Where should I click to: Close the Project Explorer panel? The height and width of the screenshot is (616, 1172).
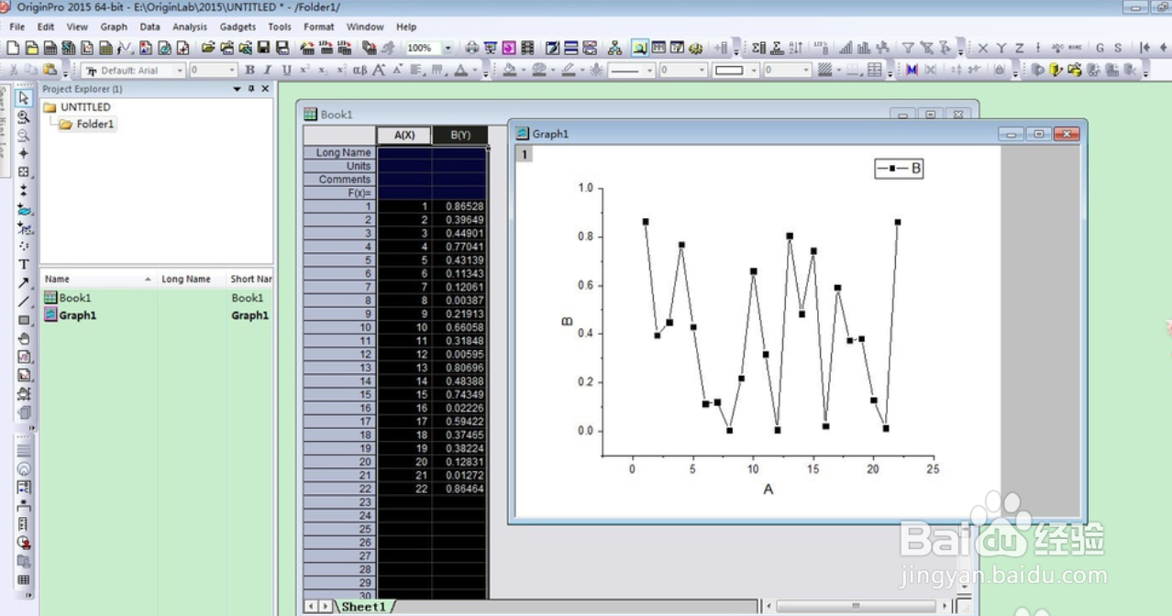265,89
